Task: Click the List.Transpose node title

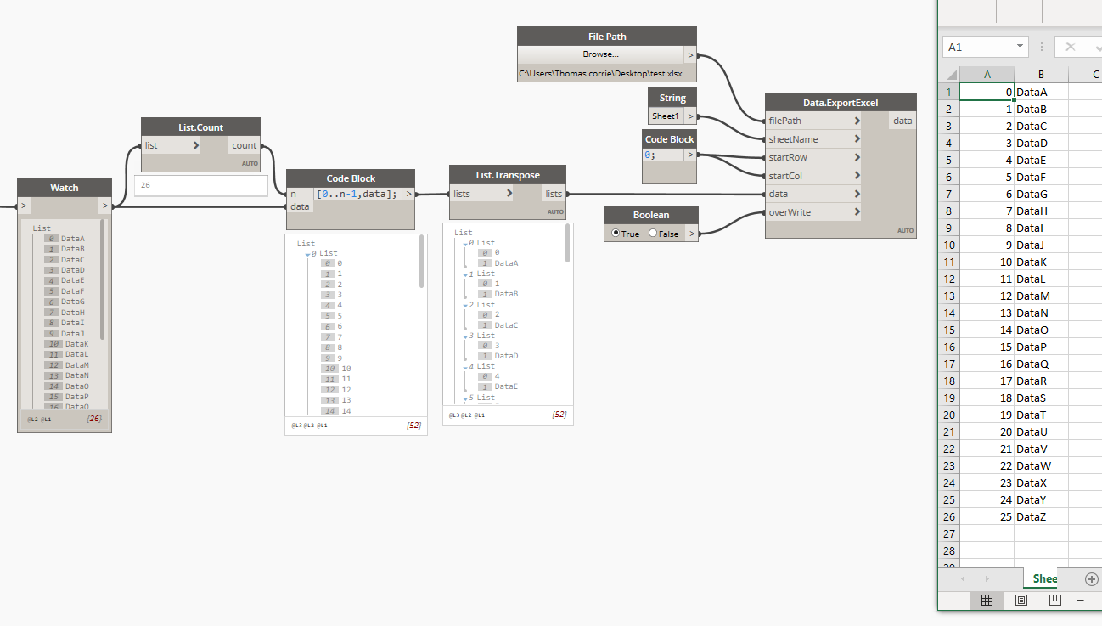Action: (507, 175)
